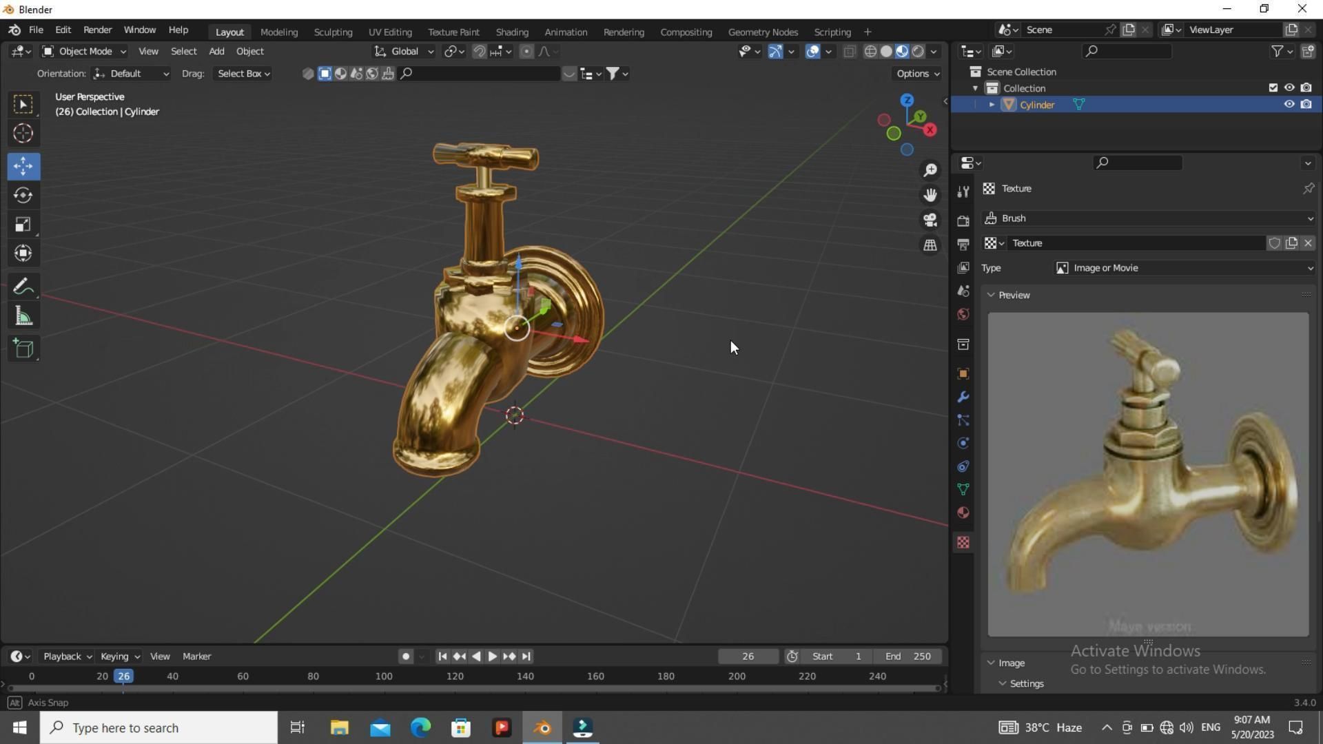Screen dimensions: 1323x744
Task: Open Drag Select Box dropdown
Action: point(243,74)
